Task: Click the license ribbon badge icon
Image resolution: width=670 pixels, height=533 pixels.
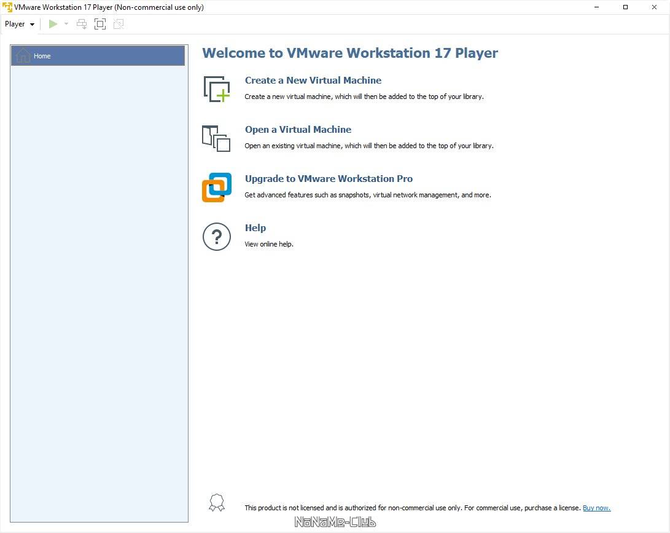Action: click(x=217, y=503)
